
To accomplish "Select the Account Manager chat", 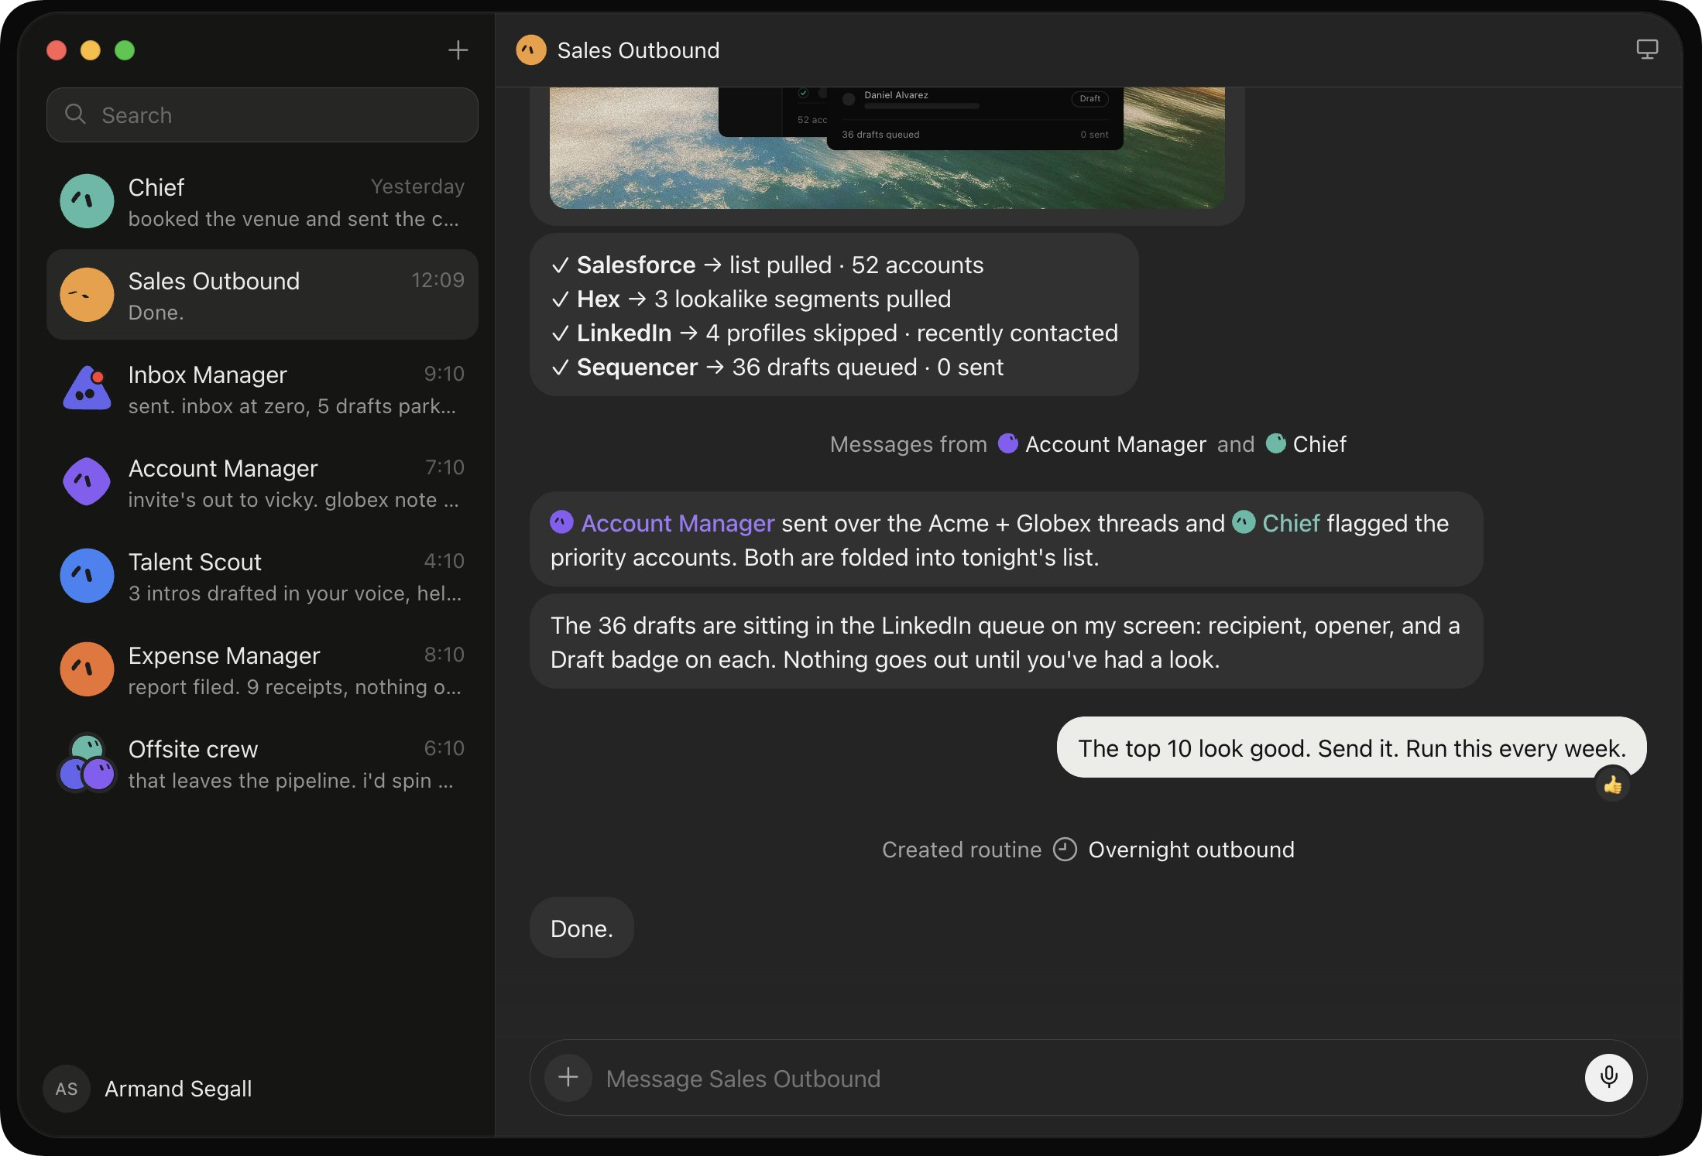I will coord(263,482).
